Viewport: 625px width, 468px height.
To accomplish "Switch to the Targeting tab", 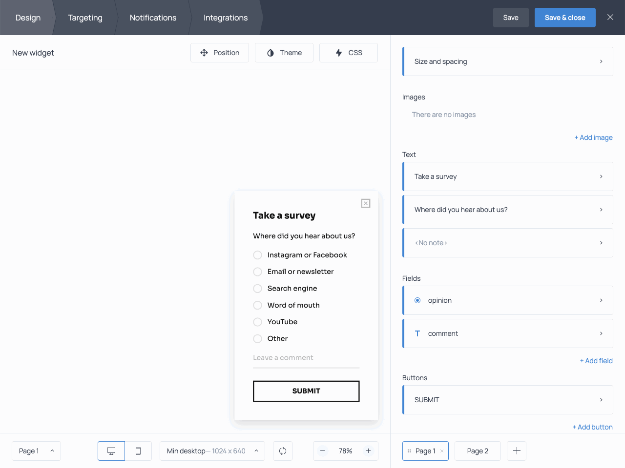I will 85,18.
